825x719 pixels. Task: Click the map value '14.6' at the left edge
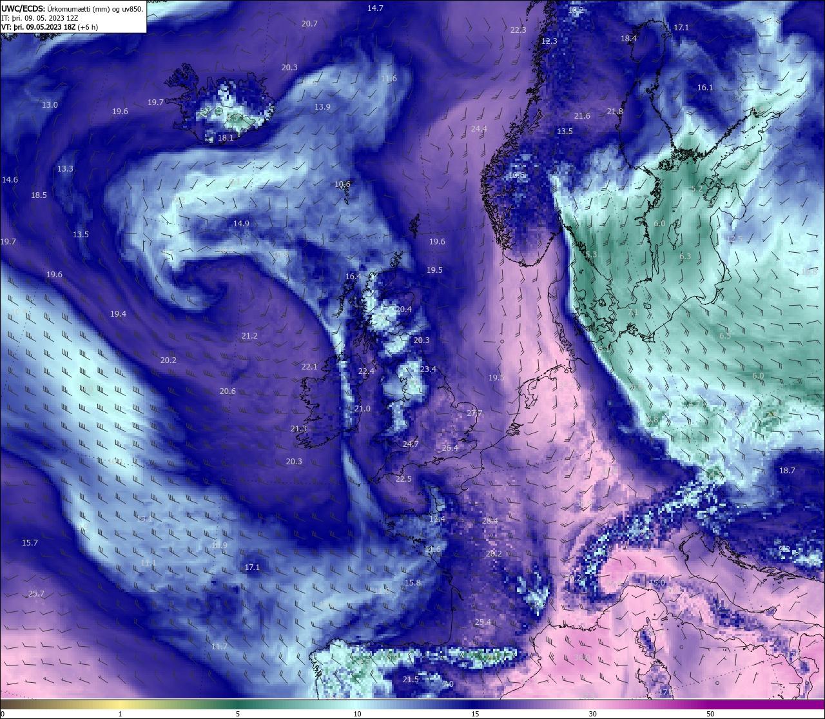tap(10, 180)
